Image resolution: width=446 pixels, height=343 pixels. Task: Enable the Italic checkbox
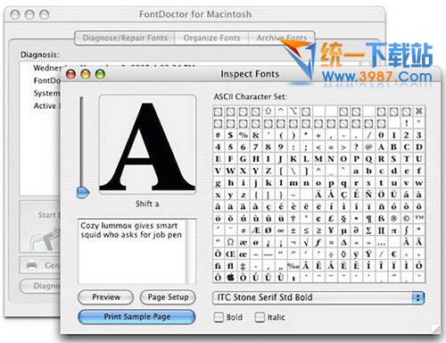tap(260, 317)
